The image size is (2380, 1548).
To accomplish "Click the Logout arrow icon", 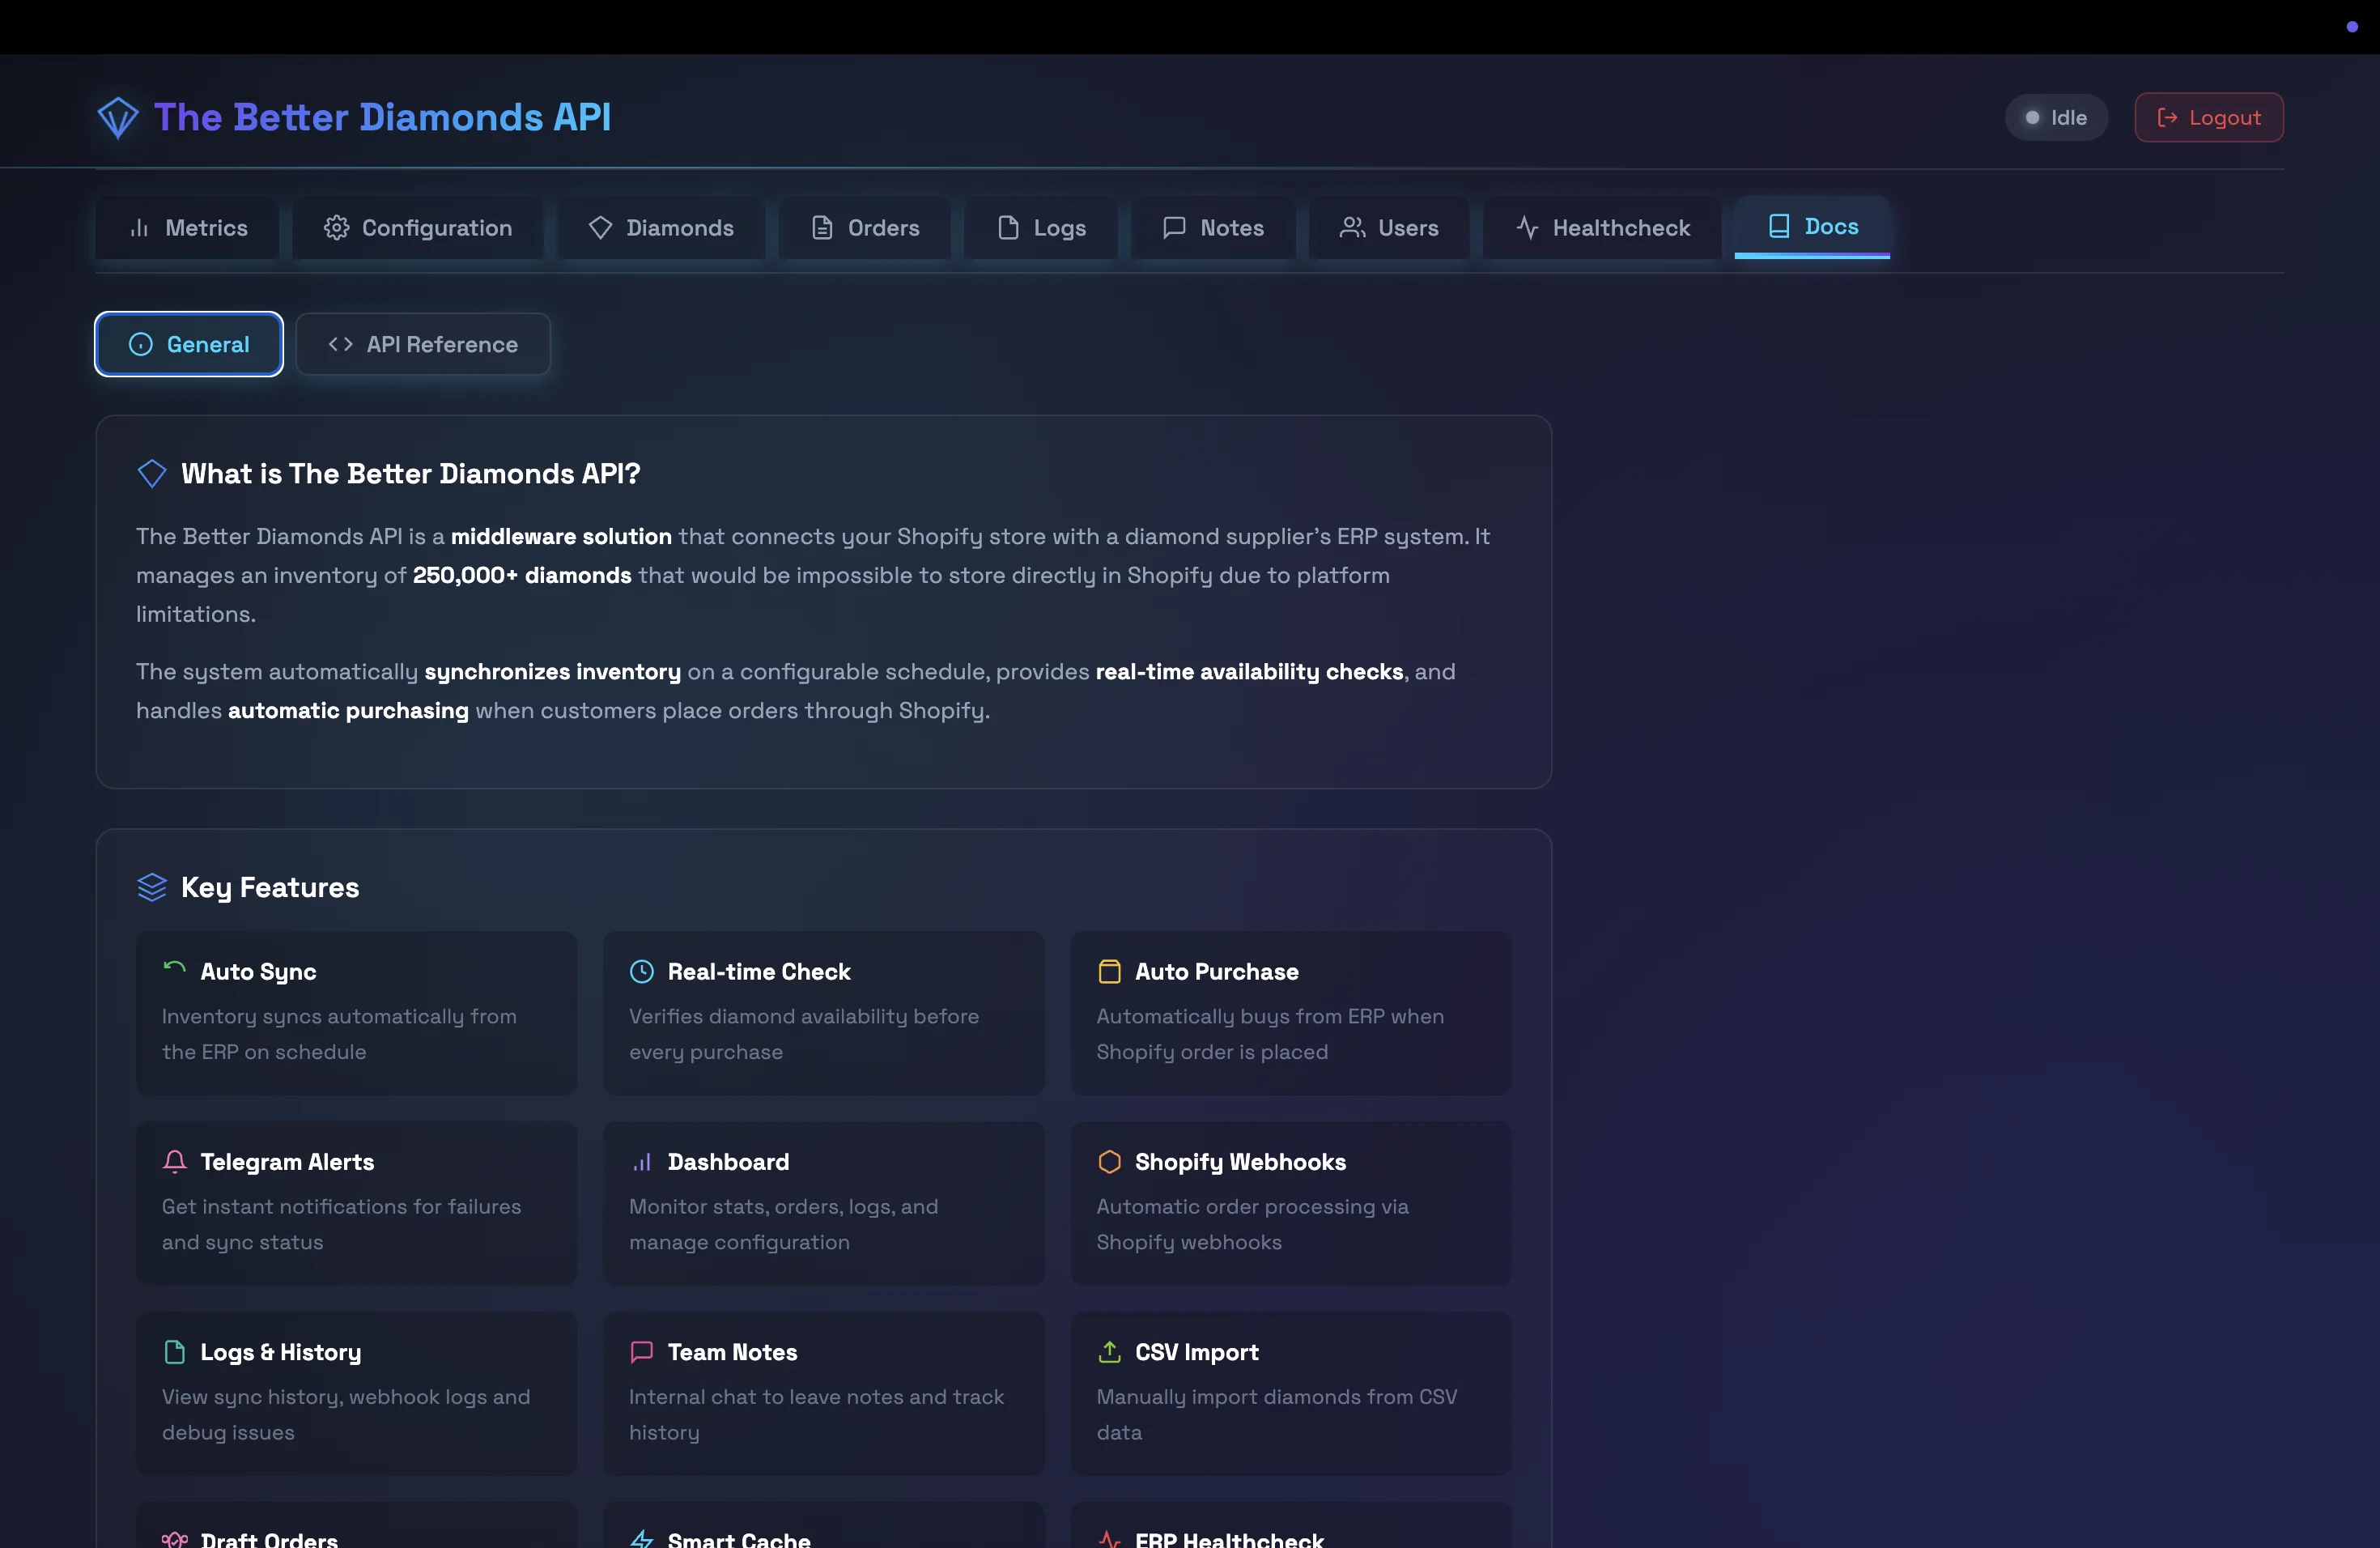I will coord(2167,118).
